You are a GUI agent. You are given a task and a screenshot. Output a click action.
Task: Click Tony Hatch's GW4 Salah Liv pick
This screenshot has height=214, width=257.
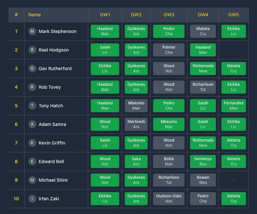(x=203, y=106)
